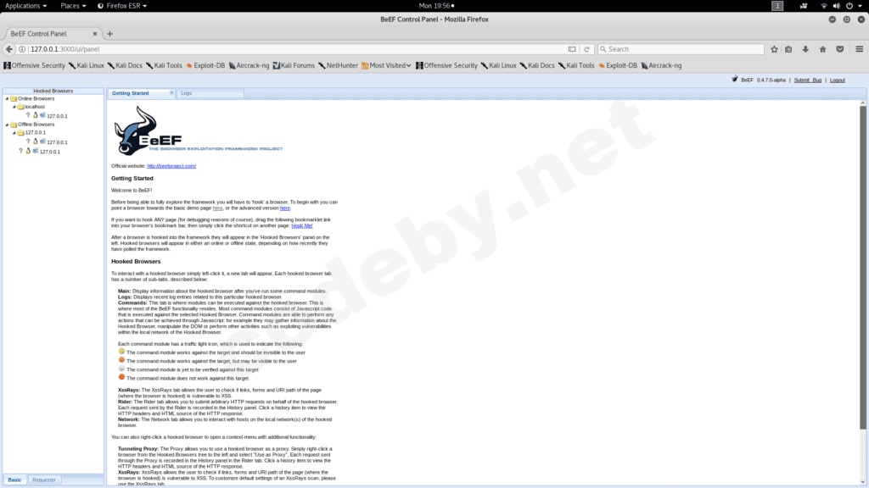869x488 pixels.
Task: Click the green traffic light icon
Action: pos(121,352)
